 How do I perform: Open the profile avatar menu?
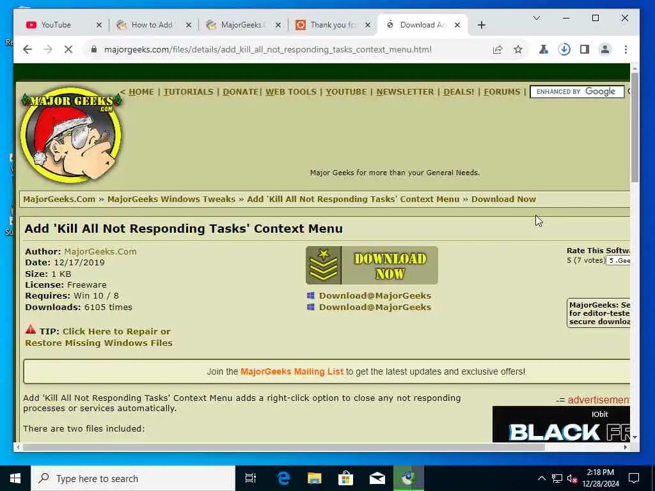(604, 50)
